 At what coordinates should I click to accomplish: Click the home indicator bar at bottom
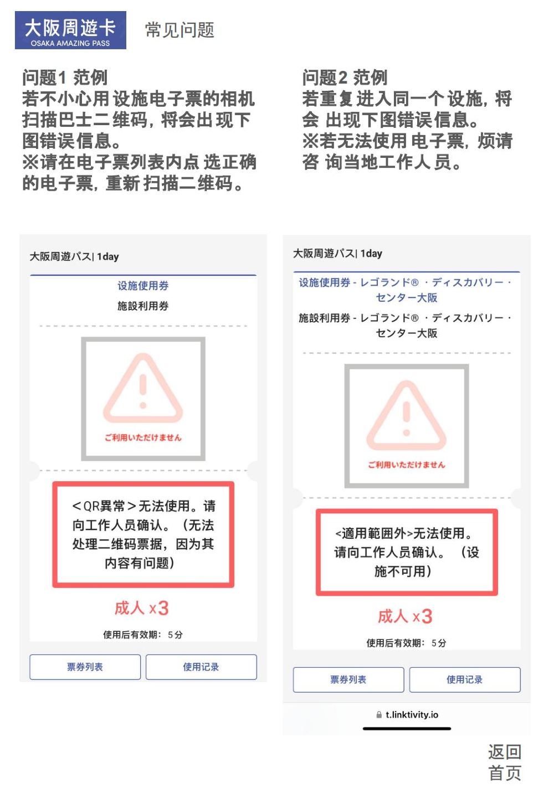click(407, 729)
